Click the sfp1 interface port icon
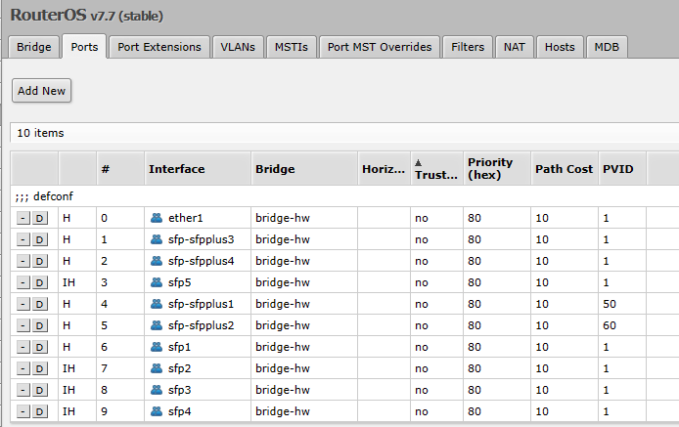This screenshot has height=427, width=679. click(157, 347)
